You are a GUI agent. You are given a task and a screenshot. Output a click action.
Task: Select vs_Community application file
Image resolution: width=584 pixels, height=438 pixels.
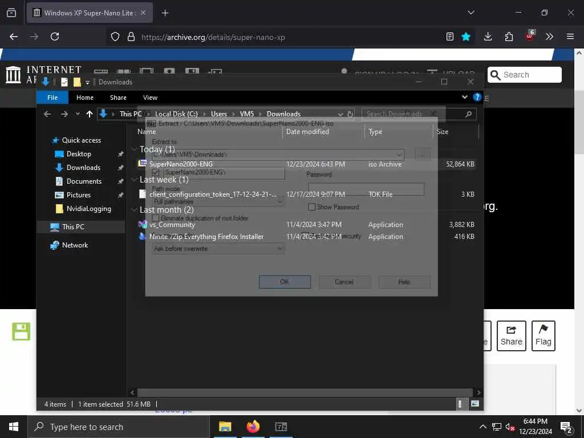click(x=172, y=225)
